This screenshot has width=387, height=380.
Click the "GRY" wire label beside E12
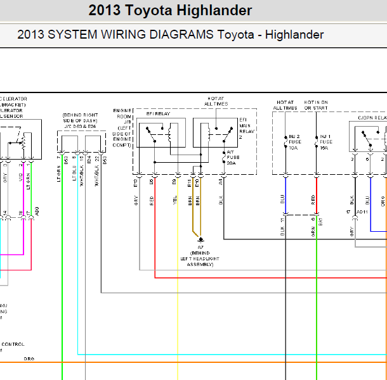click(x=136, y=200)
